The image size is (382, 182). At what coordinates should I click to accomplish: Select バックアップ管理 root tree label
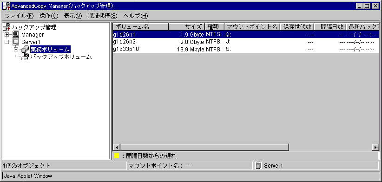[34, 27]
